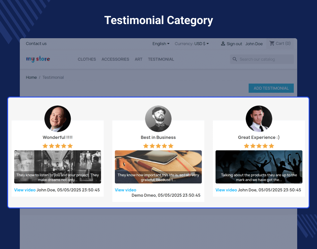Click the Talking about the products caption
The image size is (317, 249).
click(259, 177)
